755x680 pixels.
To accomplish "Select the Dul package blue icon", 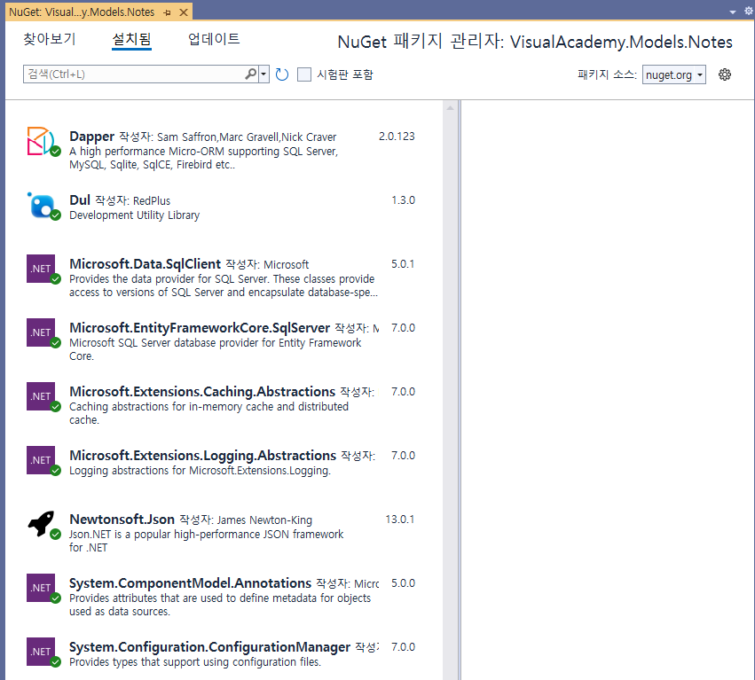I will 39,206.
